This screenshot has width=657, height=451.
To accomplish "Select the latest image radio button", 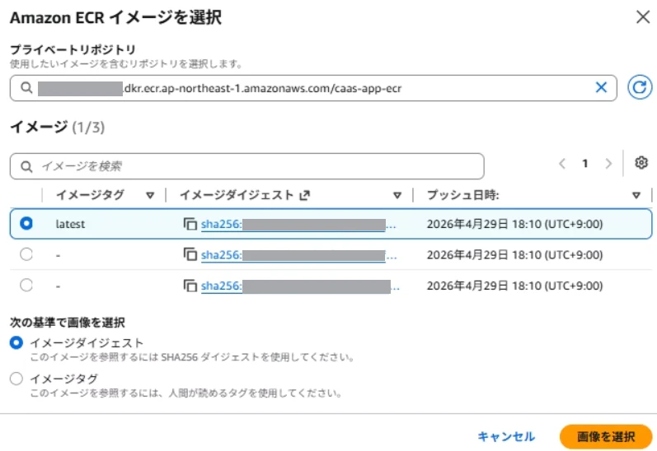I will 26,223.
